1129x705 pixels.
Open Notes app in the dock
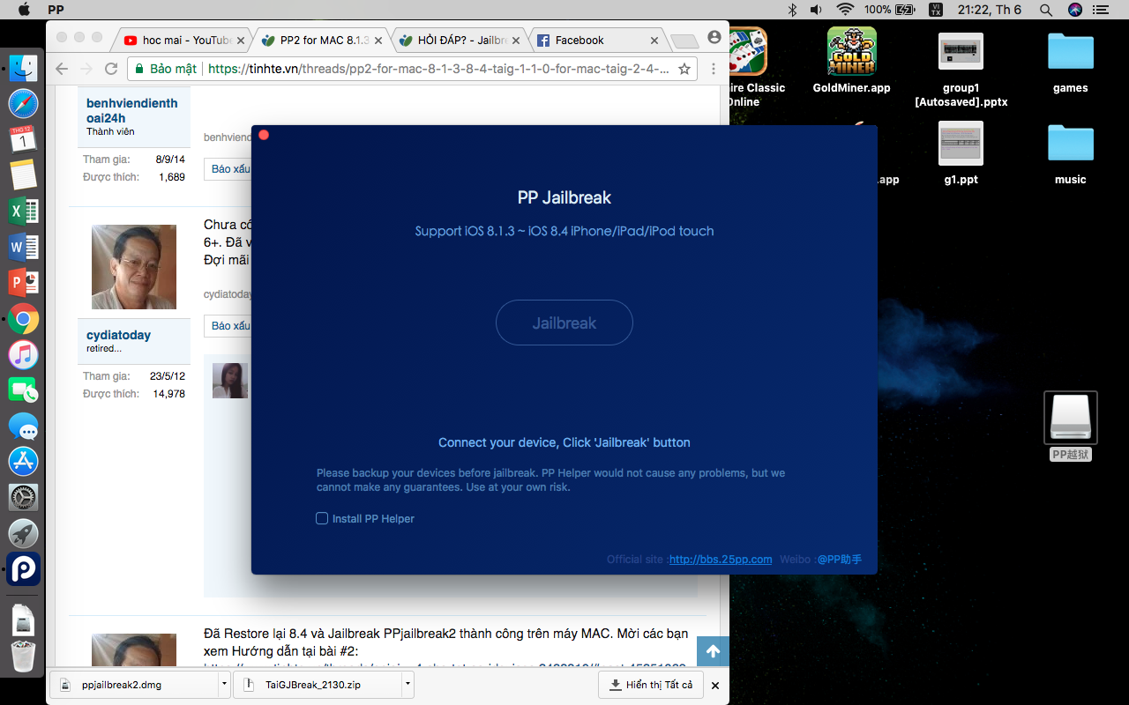click(23, 175)
